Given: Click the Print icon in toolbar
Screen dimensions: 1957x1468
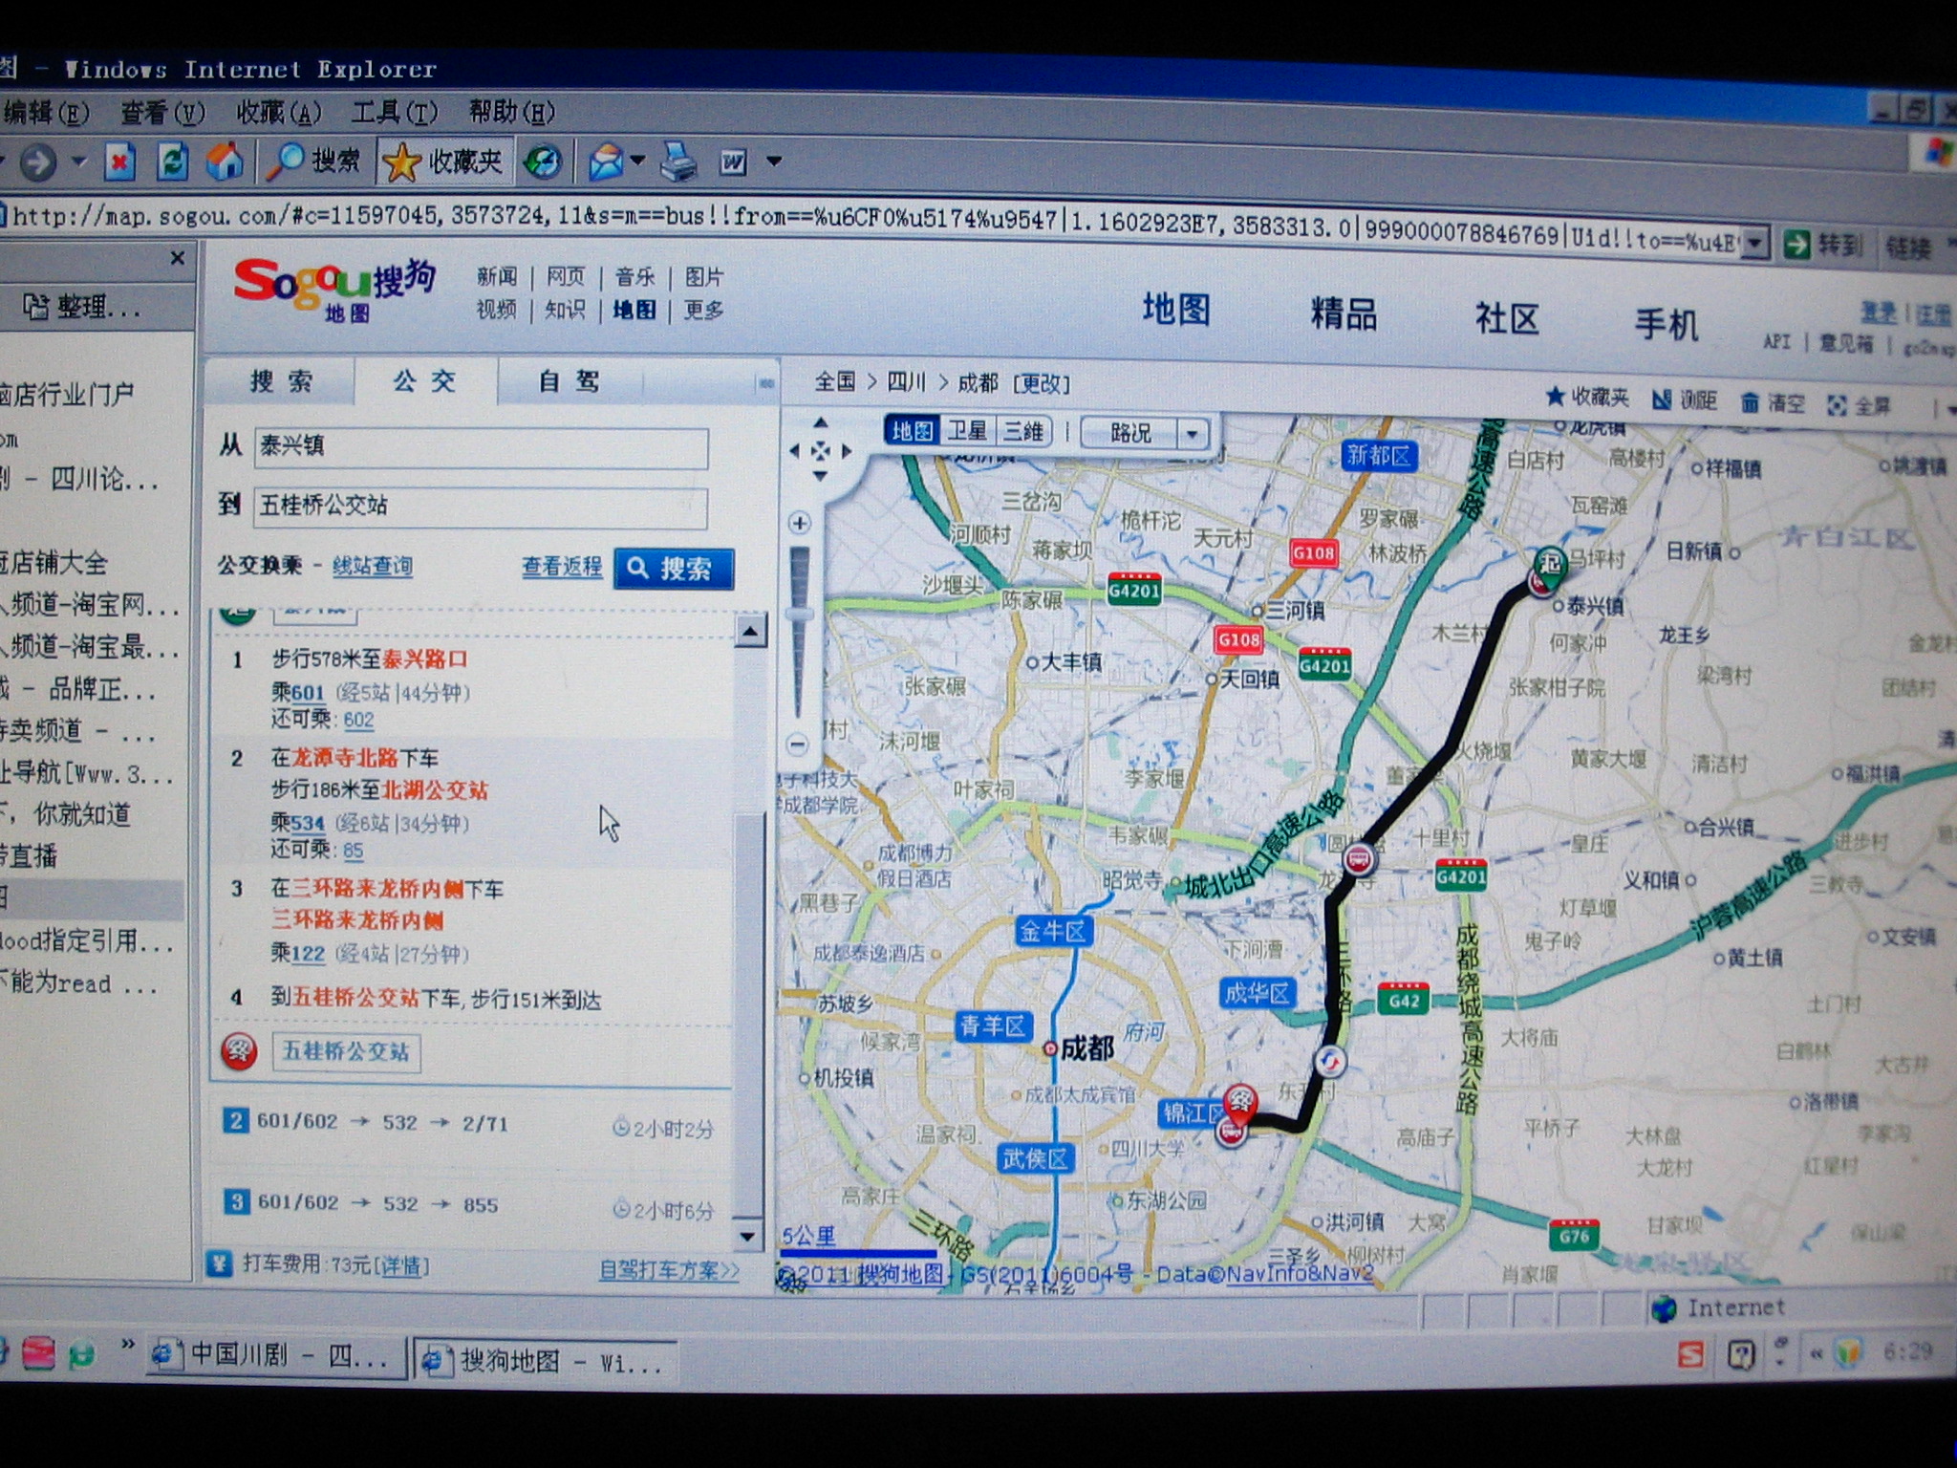Looking at the screenshot, I should (x=678, y=161).
